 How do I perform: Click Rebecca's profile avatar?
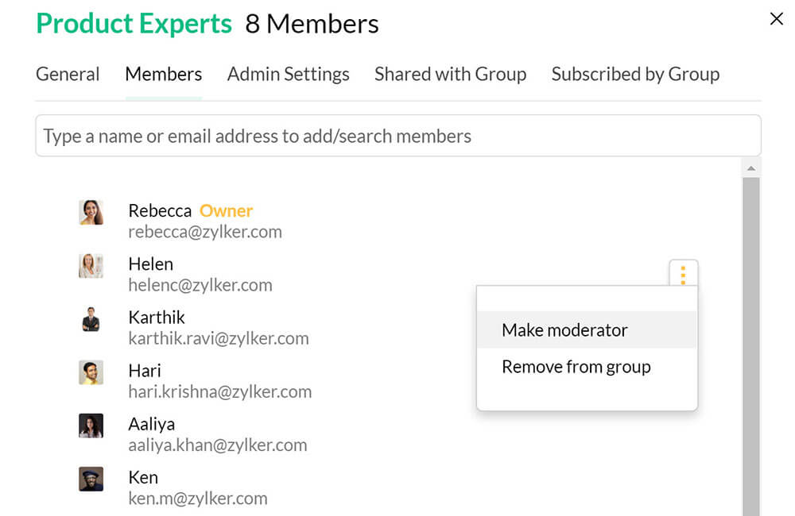tap(91, 212)
